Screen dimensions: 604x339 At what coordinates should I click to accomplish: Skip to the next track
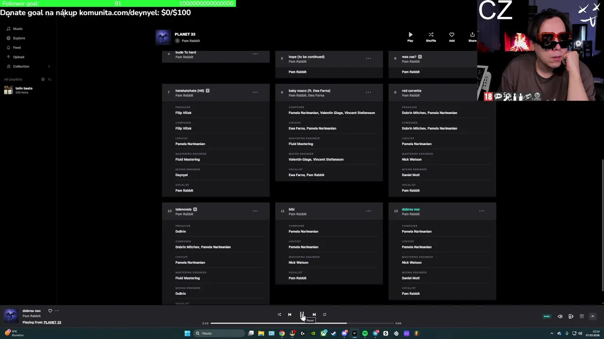(x=314, y=315)
